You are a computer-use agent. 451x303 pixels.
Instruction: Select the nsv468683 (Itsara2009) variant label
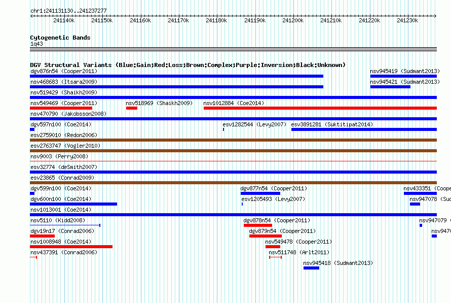pyautogui.click(x=64, y=82)
